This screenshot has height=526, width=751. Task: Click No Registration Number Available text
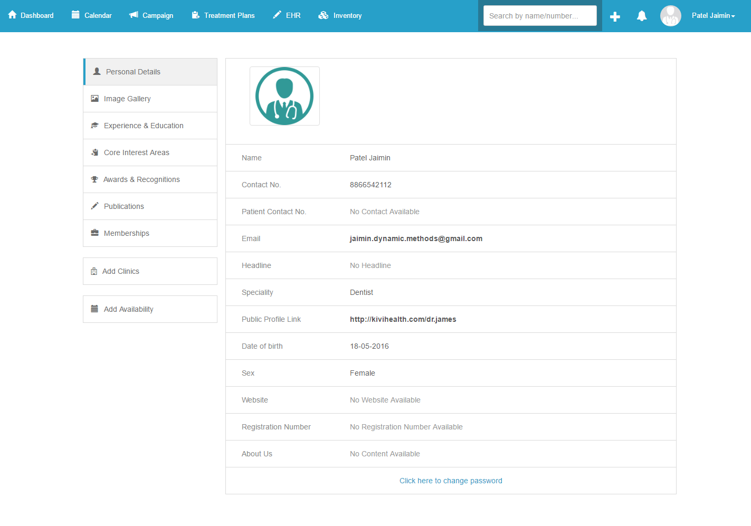(406, 427)
